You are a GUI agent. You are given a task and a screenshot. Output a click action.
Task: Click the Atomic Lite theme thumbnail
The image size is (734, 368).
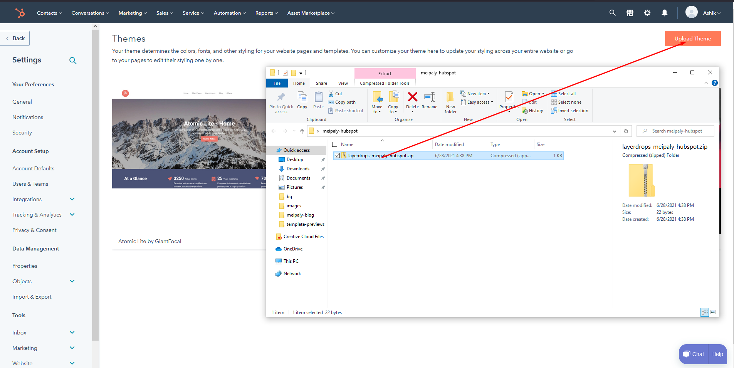(189, 138)
